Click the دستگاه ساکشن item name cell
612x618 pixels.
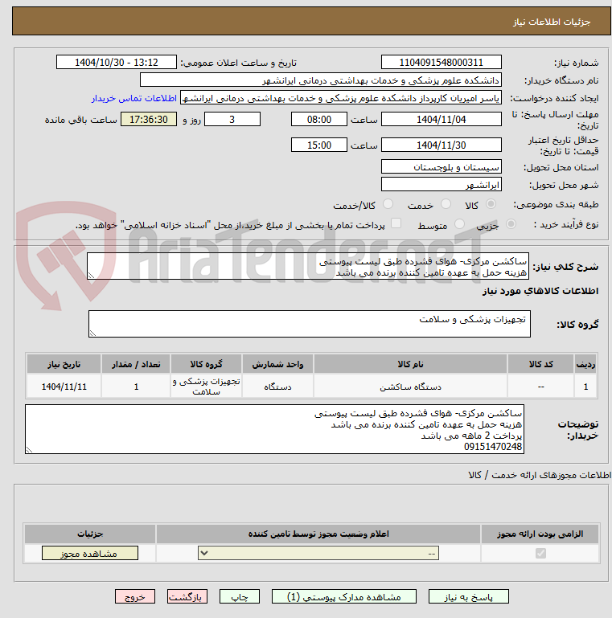pos(410,387)
